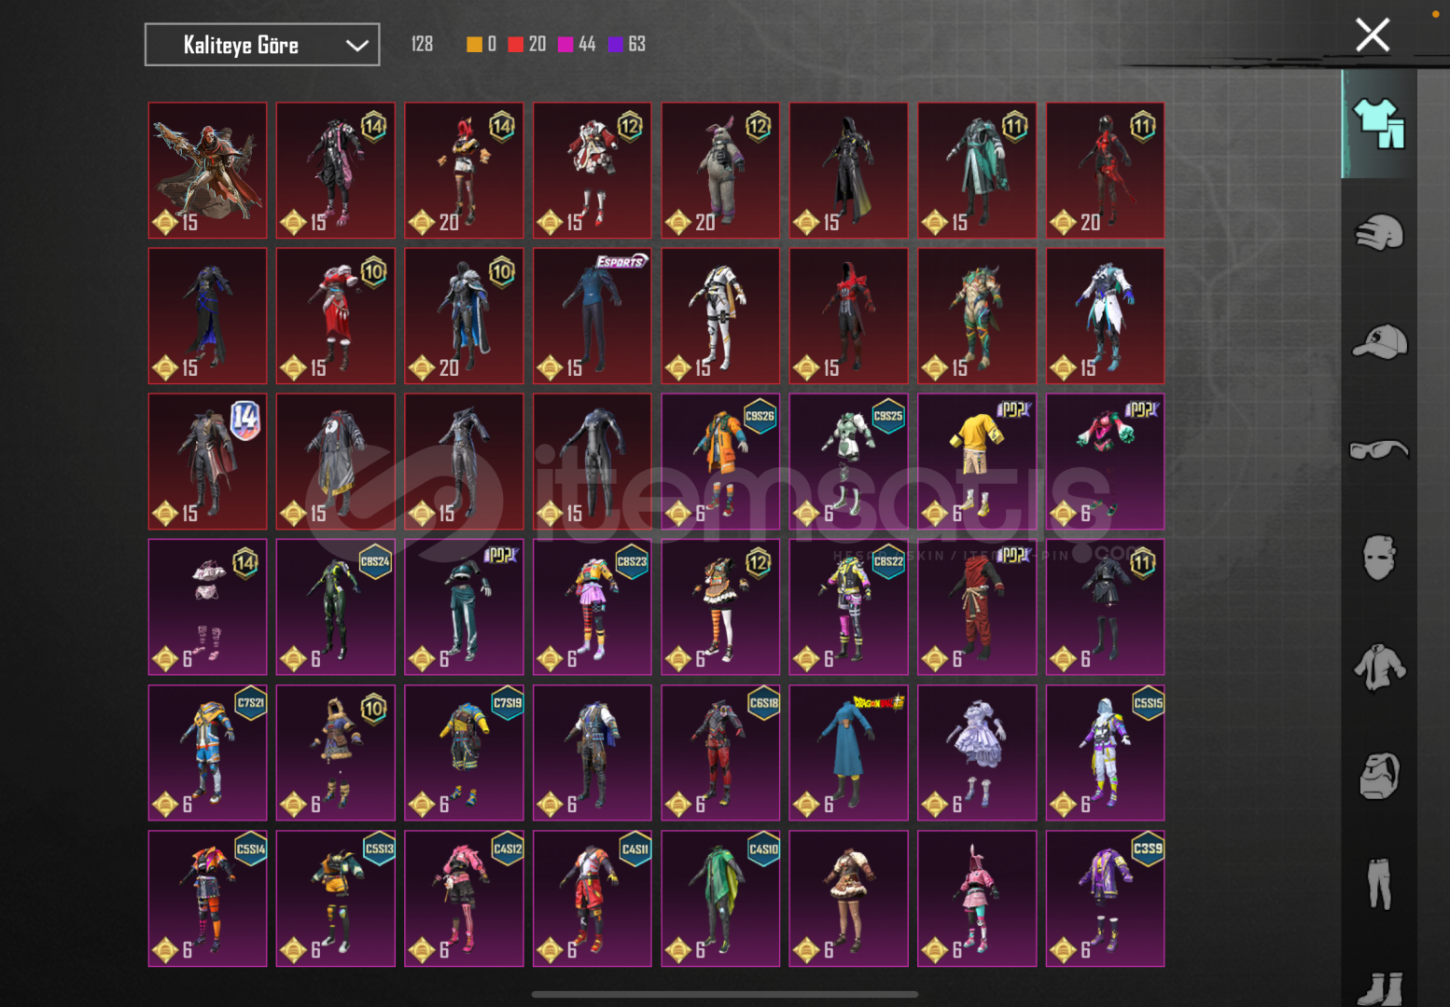Open the Kaliteye Göre sort dropdown

(262, 45)
